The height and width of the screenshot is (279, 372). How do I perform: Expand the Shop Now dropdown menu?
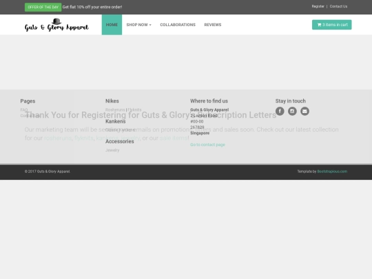[138, 25]
